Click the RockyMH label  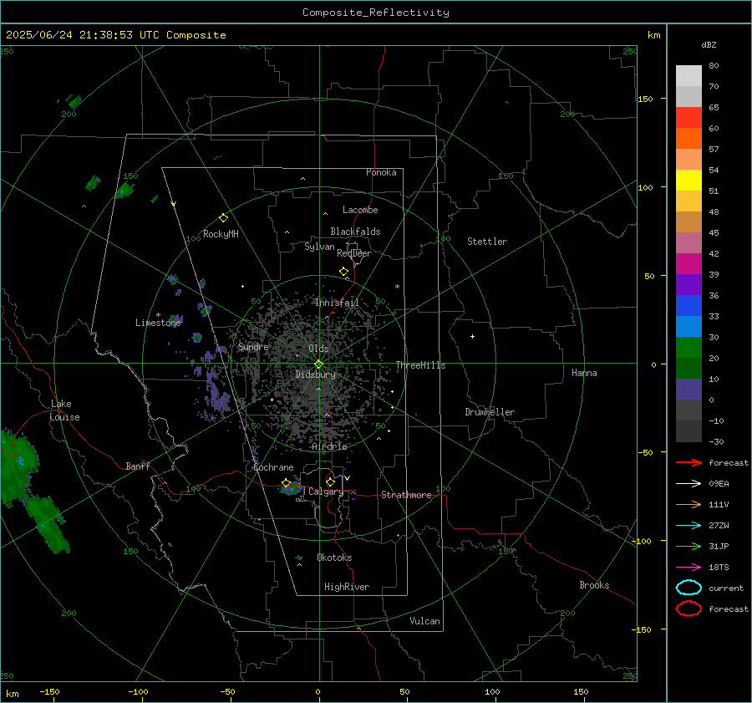221,234
